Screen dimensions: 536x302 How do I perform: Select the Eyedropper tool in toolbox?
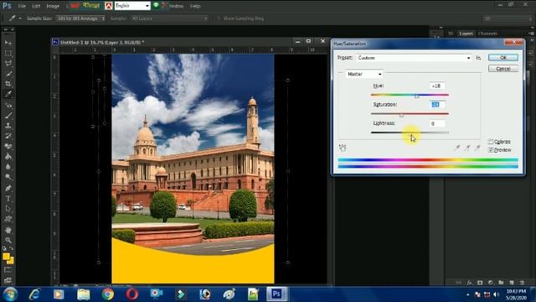pyautogui.click(x=8, y=94)
